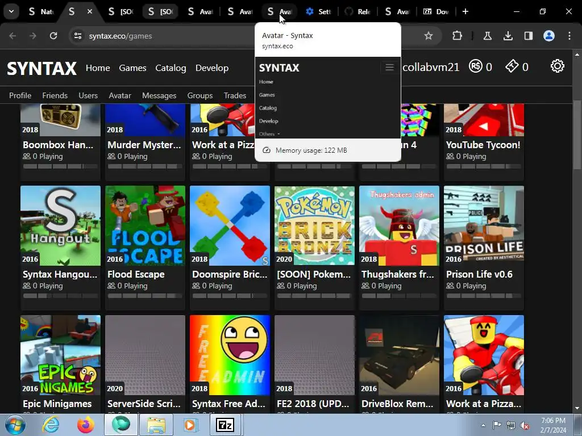Open the collabvm21 username link
582x436 pixels.
(431, 67)
